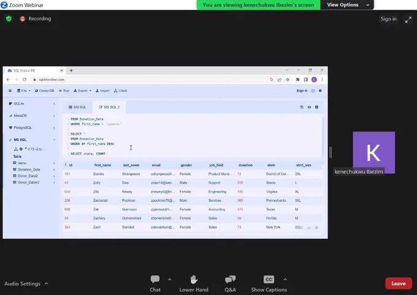Open Chrome three-dot menu

(322, 80)
